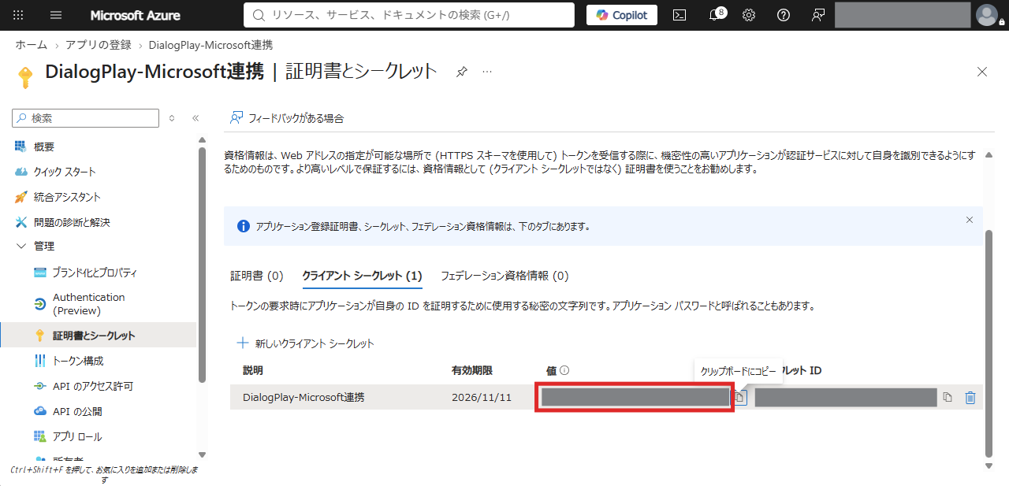Collapse the 管理 section chevron
Image resolution: width=1009 pixels, height=486 pixels.
point(20,246)
